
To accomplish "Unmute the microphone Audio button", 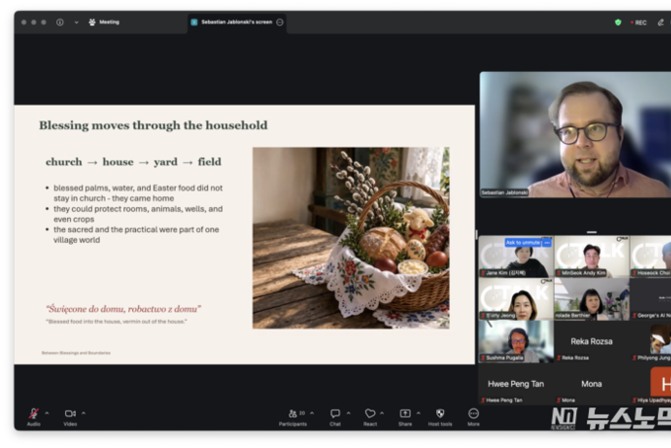I will 33,413.
